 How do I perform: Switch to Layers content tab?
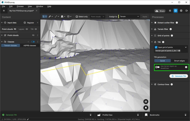(x=22, y=29)
